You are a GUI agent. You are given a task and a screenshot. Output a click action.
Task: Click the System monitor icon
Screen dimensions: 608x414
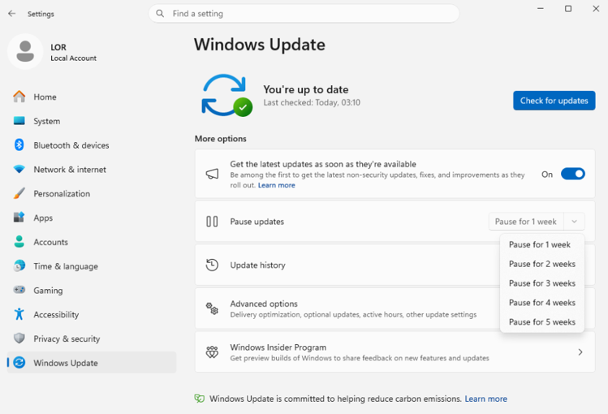(x=19, y=121)
